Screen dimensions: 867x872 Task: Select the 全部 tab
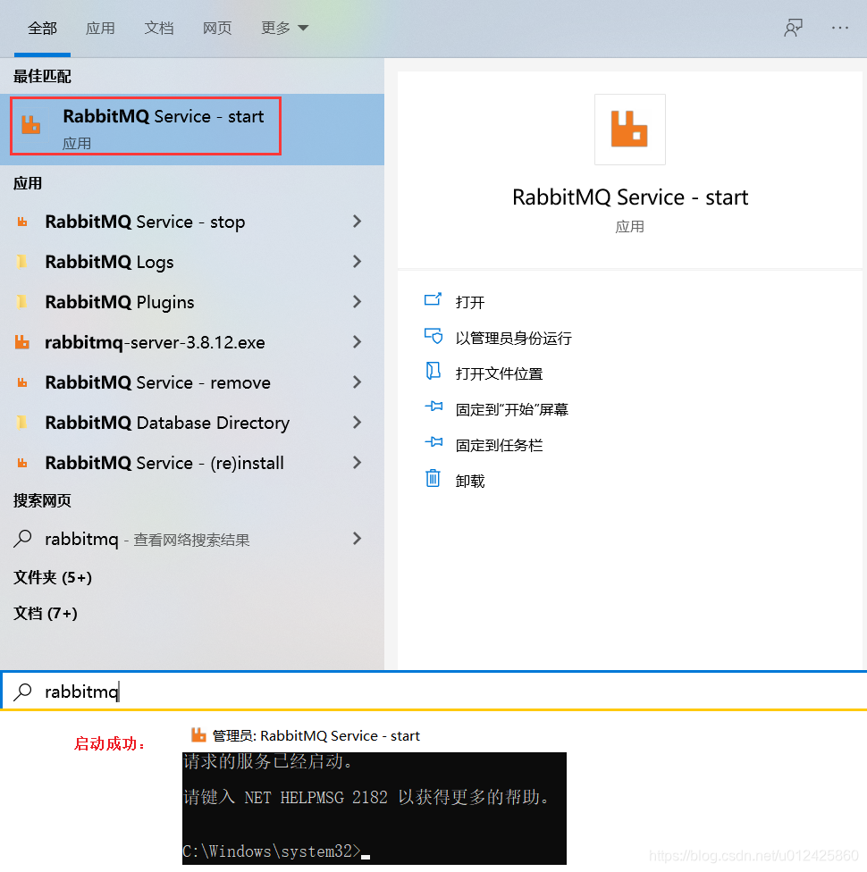(42, 28)
